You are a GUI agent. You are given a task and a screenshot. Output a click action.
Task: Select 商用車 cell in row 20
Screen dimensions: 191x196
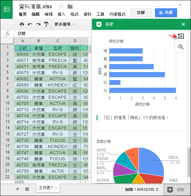39,165
